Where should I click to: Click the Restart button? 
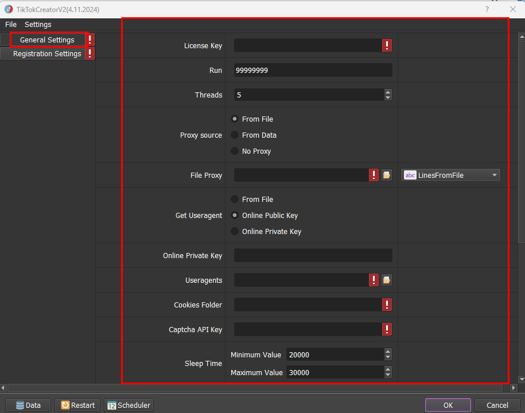click(x=77, y=405)
